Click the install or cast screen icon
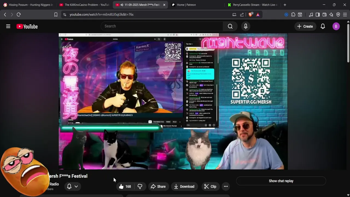 tap(234, 15)
